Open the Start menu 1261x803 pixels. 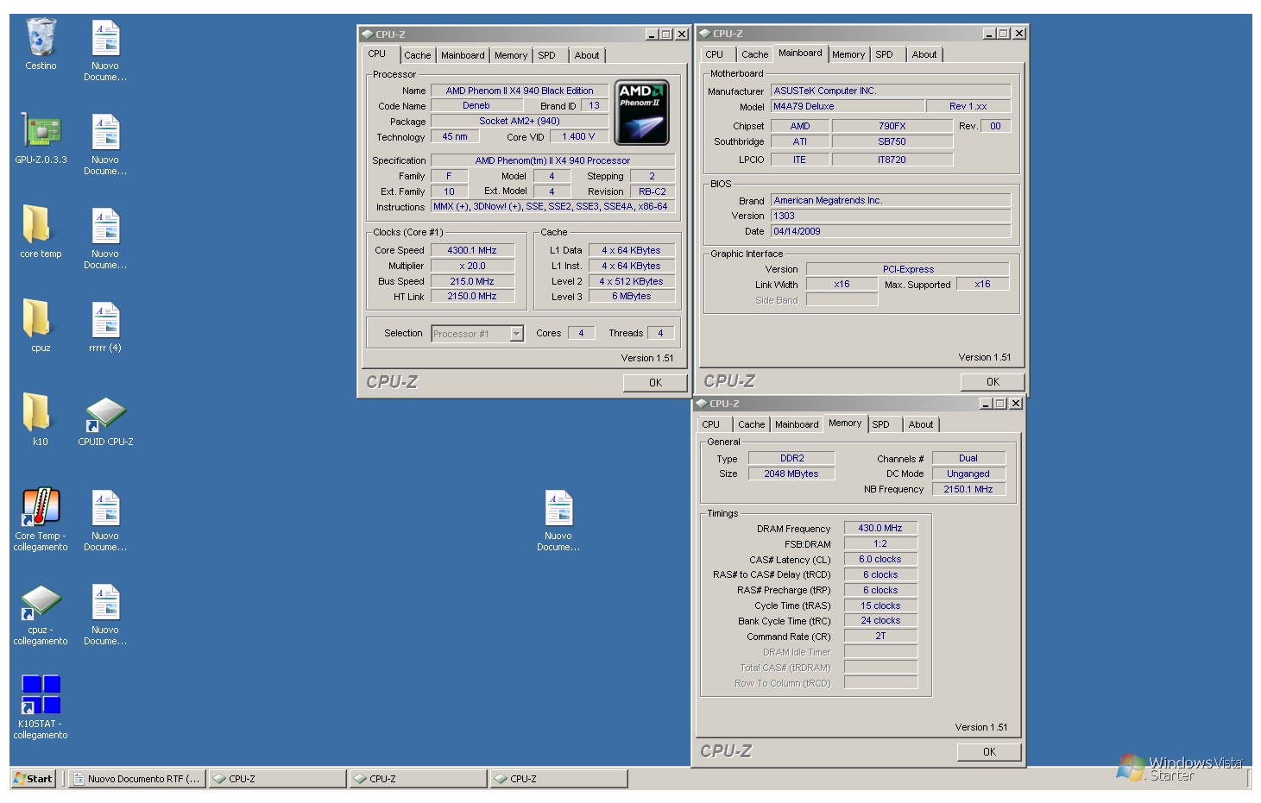[x=34, y=779]
